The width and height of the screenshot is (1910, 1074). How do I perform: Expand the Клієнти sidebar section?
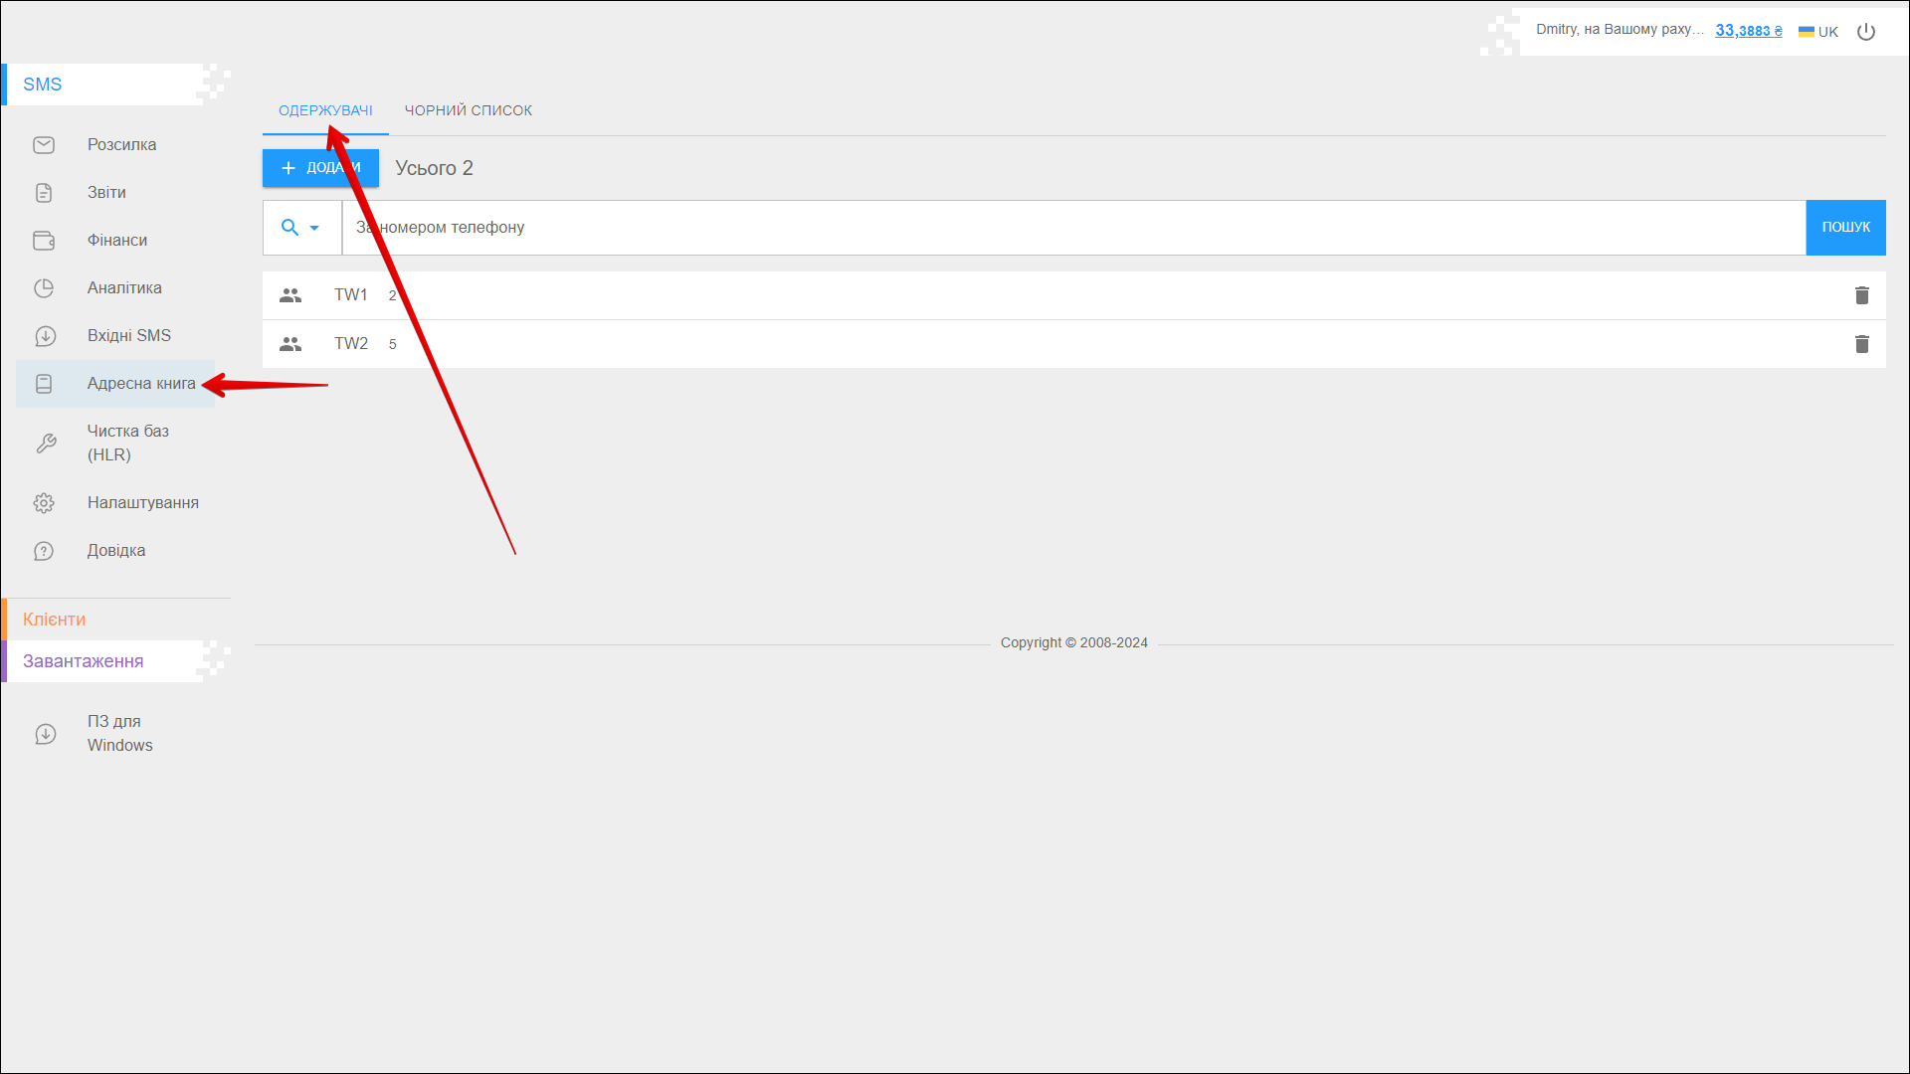tap(55, 620)
